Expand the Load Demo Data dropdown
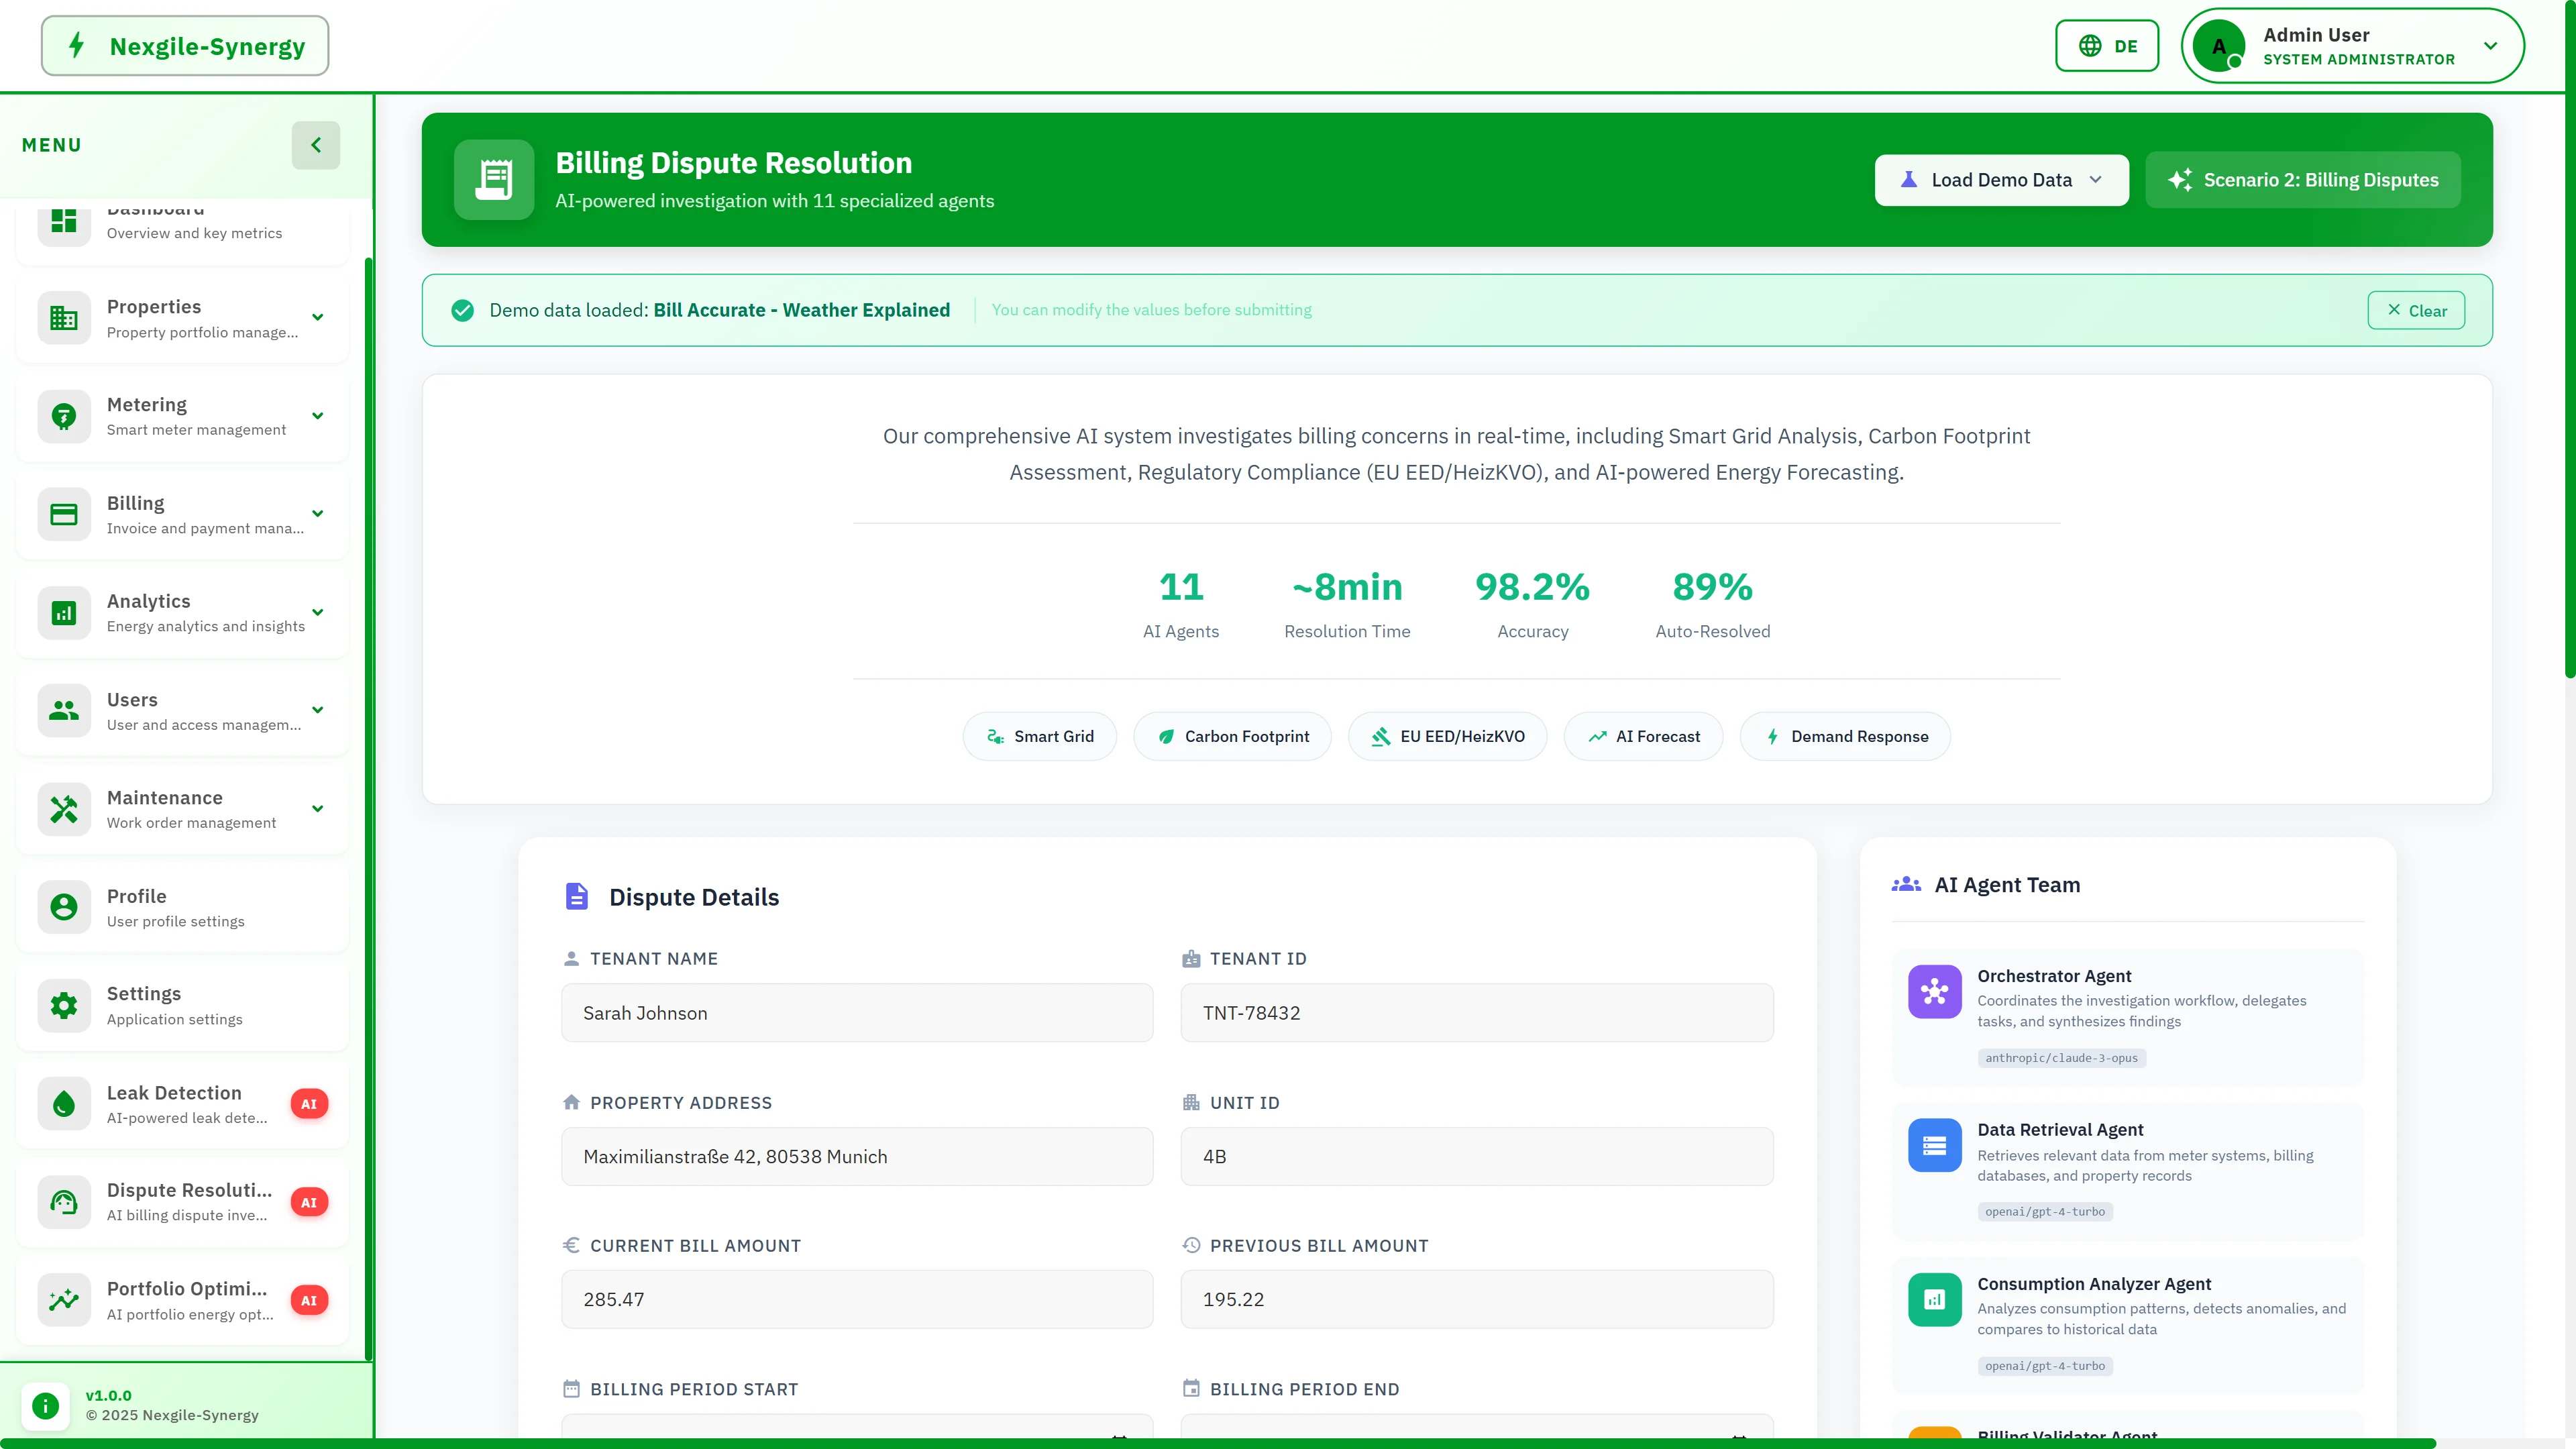The image size is (2576, 1449). click(2001, 180)
